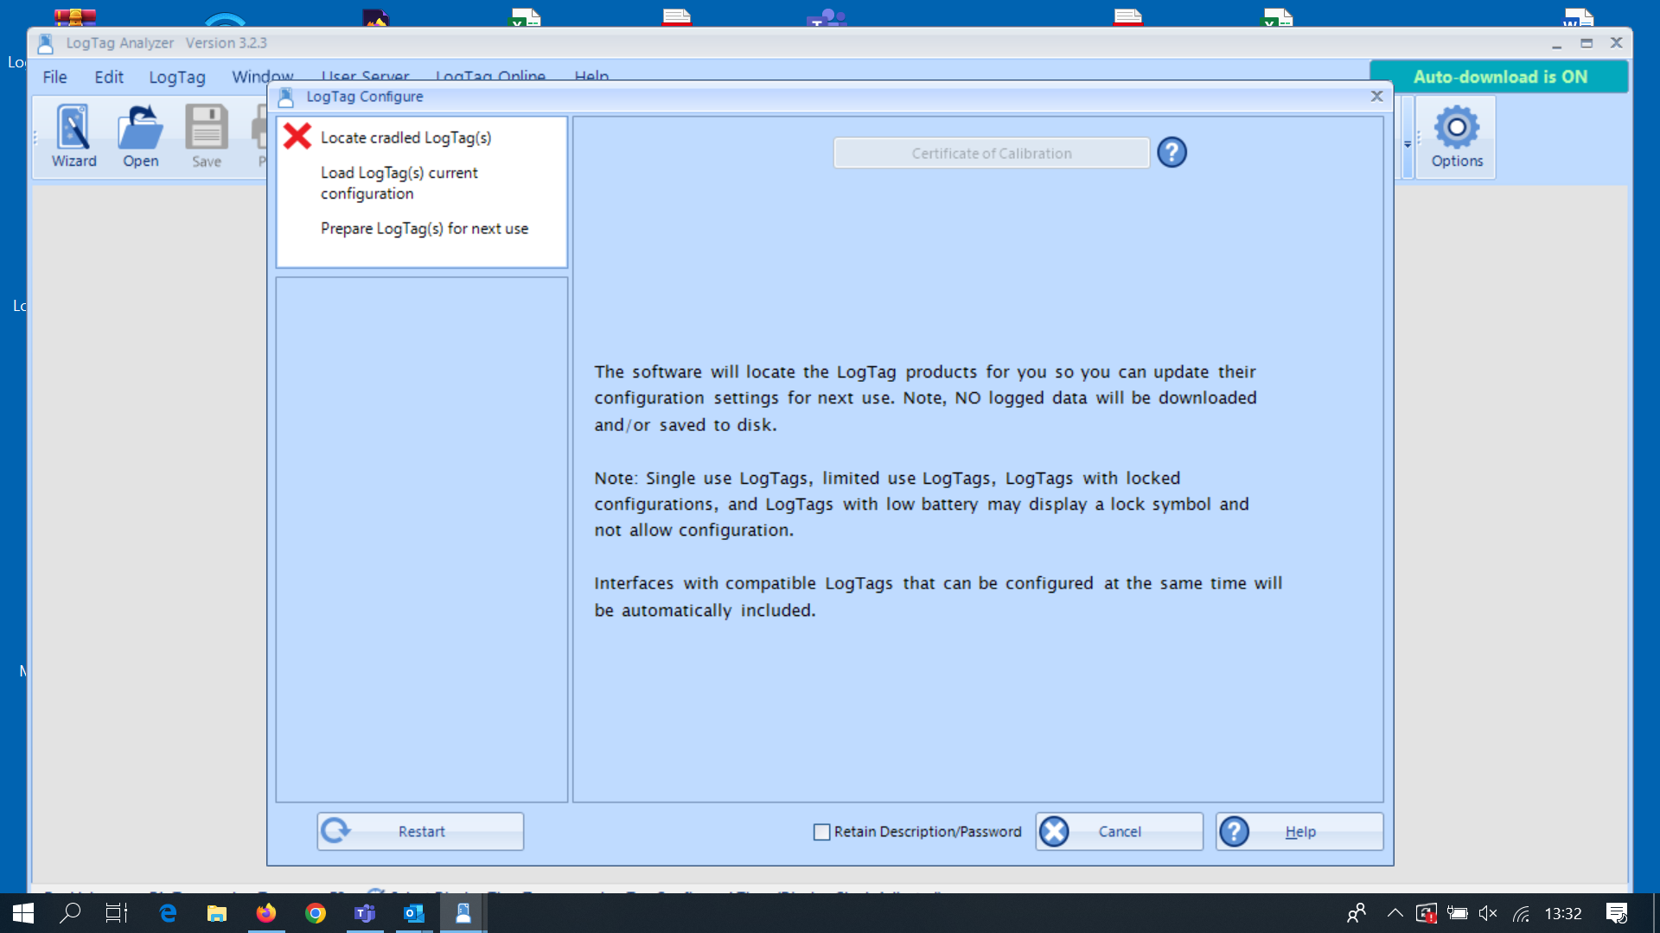Click the LogTag Configure title bar icon
Screen dimensions: 1660x933
tap(286, 97)
